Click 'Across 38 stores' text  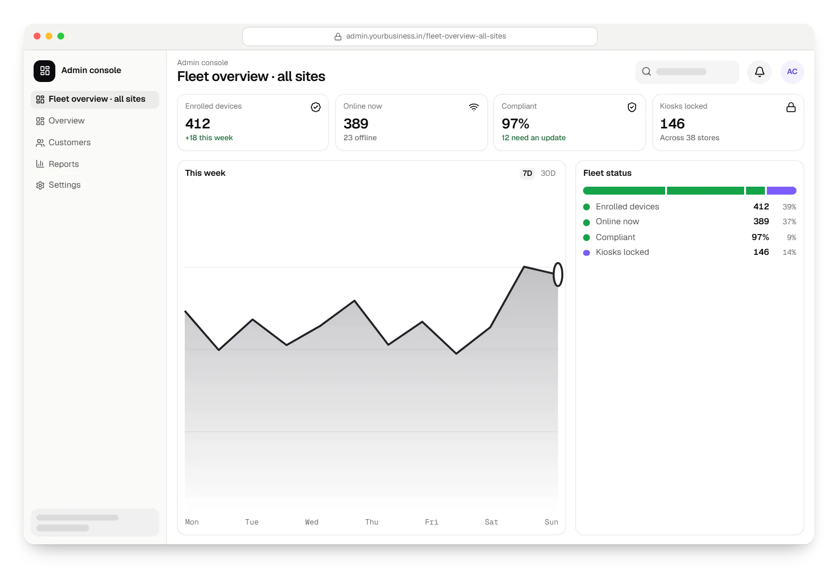coord(690,138)
